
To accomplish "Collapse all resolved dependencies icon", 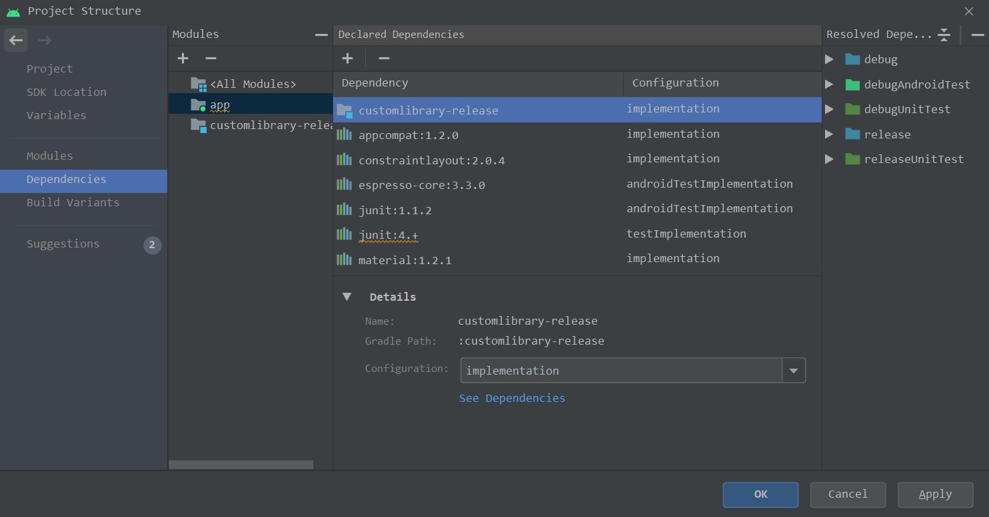I will [944, 35].
